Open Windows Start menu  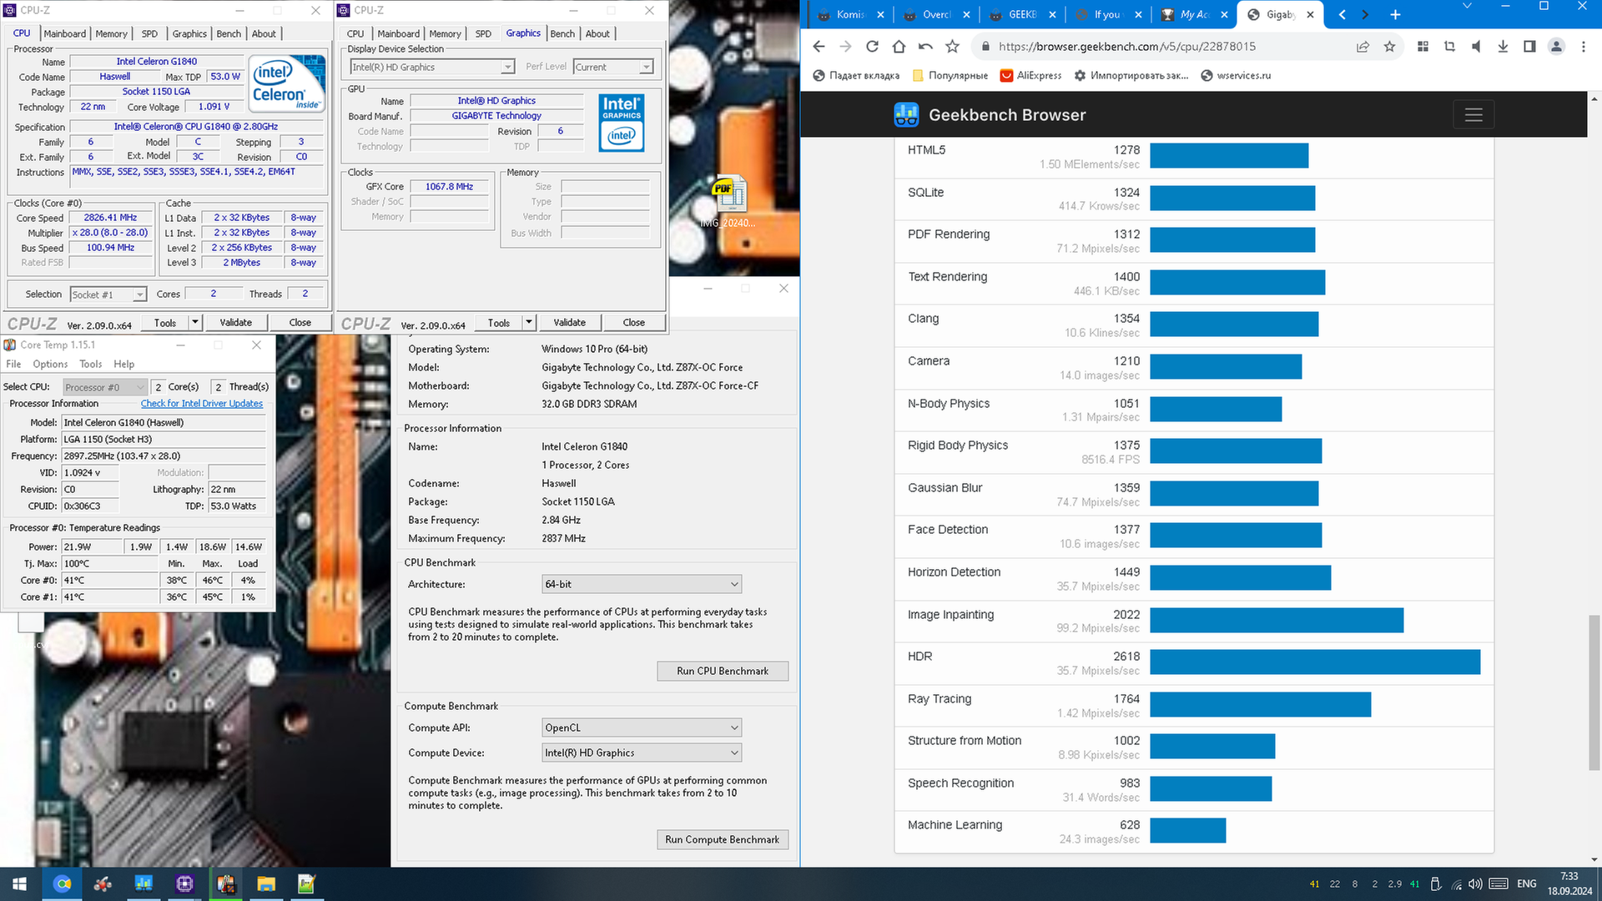[x=20, y=883]
